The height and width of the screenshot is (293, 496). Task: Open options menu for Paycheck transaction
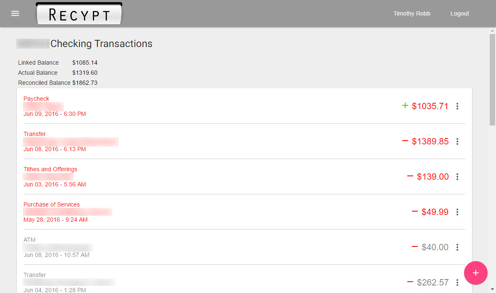click(x=457, y=106)
